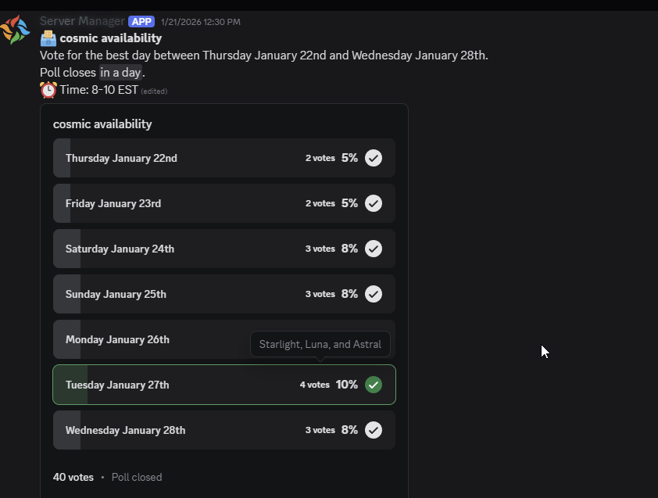Image resolution: width=658 pixels, height=498 pixels.
Task: Click the Server Manager avatar icon
Action: click(15, 30)
